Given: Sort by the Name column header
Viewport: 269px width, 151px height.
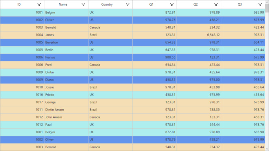Looking at the screenshot, I should pos(63,4).
